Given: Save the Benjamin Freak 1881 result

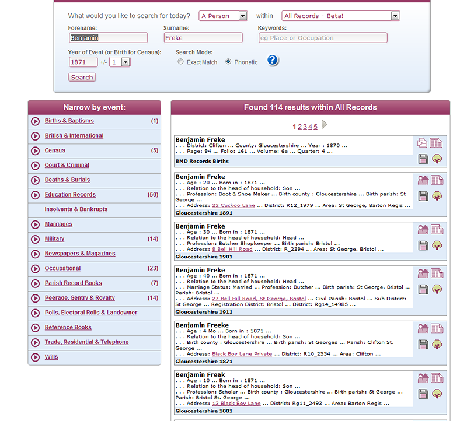Looking at the screenshot, I should (423, 394).
